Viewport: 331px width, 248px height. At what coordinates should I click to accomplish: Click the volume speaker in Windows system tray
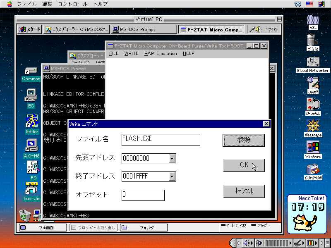pyautogui.click(x=258, y=29)
